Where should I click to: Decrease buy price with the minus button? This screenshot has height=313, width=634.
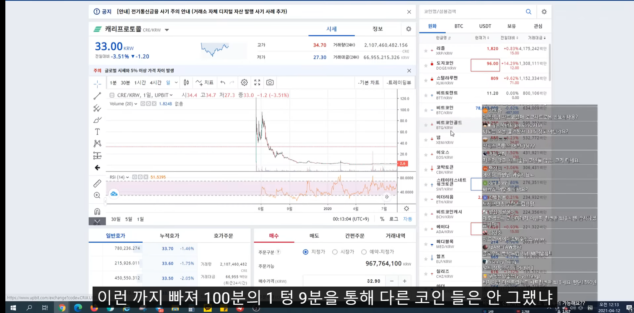(392, 281)
